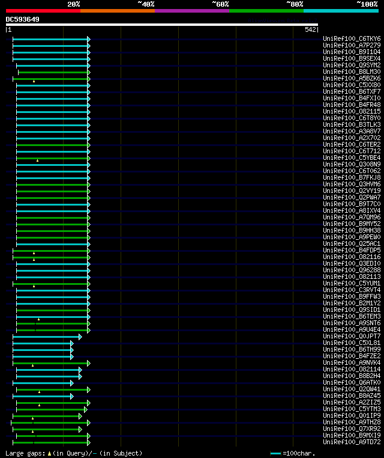Select UniRef100_B4FXI0 label
The width and height of the screenshot is (384, 458).
[x=352, y=98]
